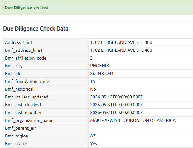
Task: Select the EIN value '86-0481941'
Action: [102, 74]
